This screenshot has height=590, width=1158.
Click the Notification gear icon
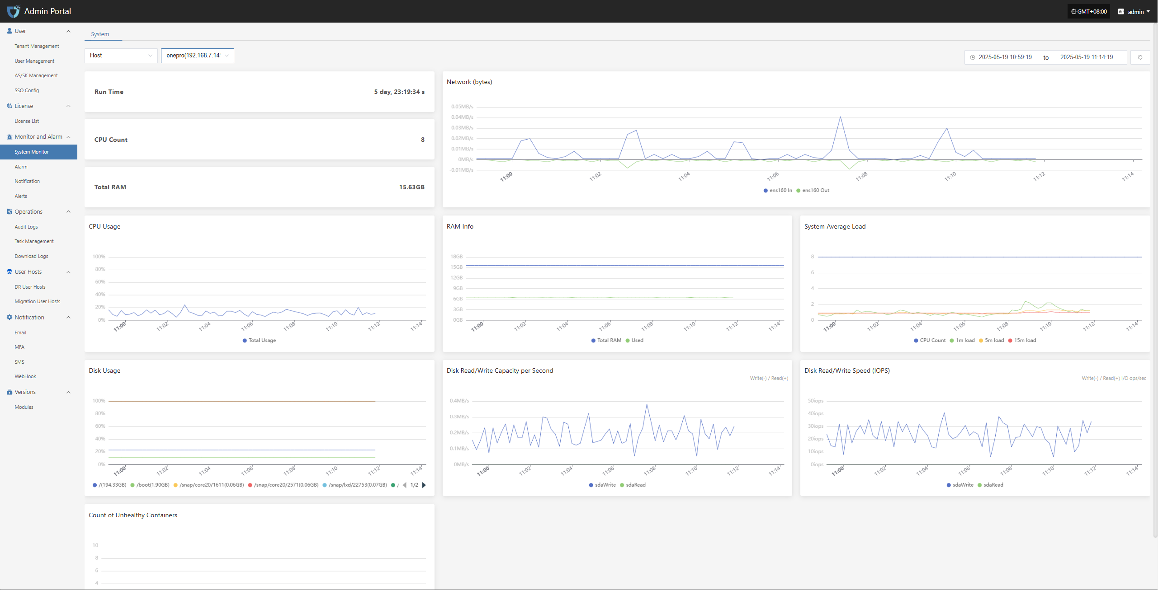tap(9, 317)
